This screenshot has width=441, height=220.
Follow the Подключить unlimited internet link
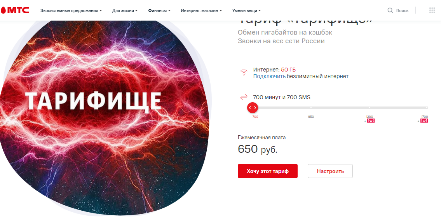click(269, 76)
